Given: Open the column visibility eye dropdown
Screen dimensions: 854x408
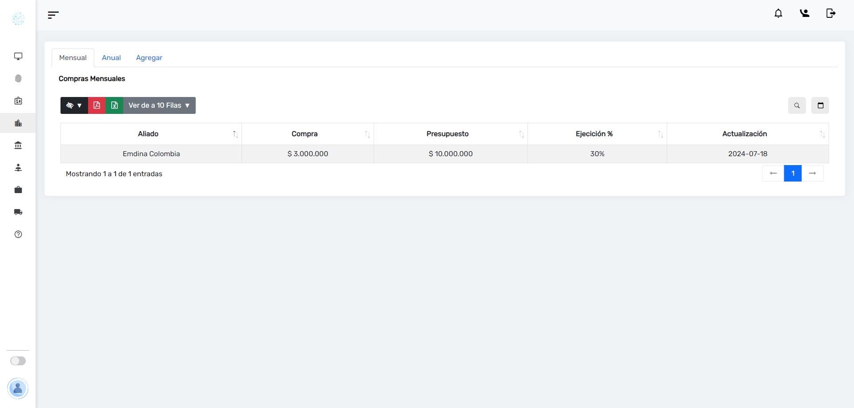Looking at the screenshot, I should click(x=74, y=105).
